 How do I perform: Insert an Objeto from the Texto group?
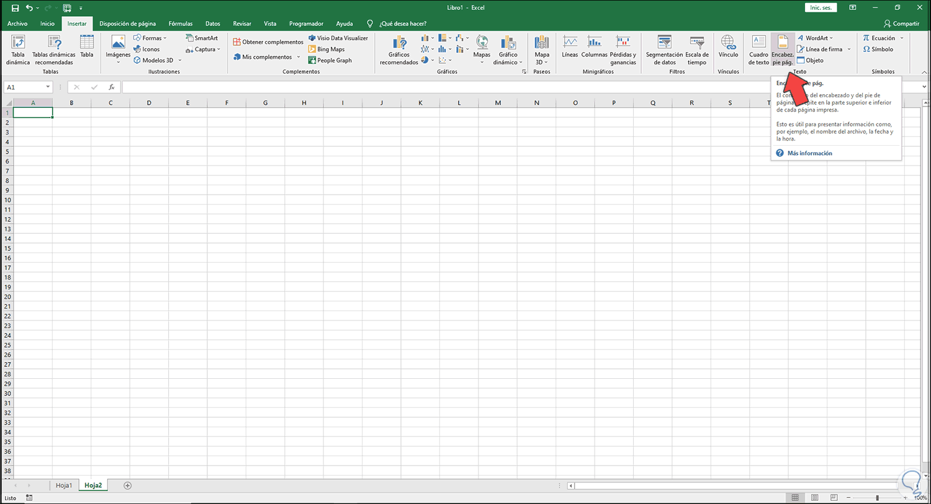click(811, 60)
